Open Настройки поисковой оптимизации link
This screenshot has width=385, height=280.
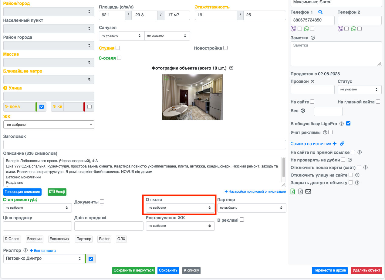255,191
